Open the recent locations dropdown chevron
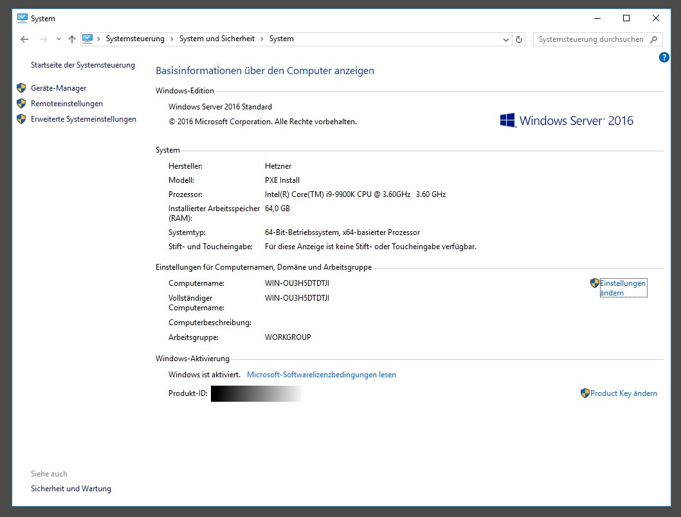Viewport: 681px width, 517px height. (x=59, y=39)
